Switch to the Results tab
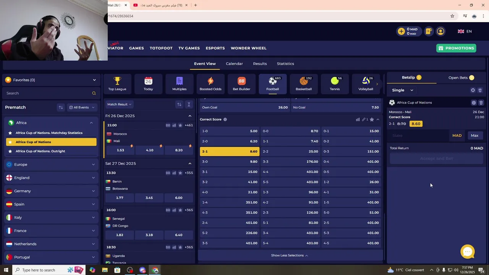The width and height of the screenshot is (489, 275). click(x=260, y=64)
